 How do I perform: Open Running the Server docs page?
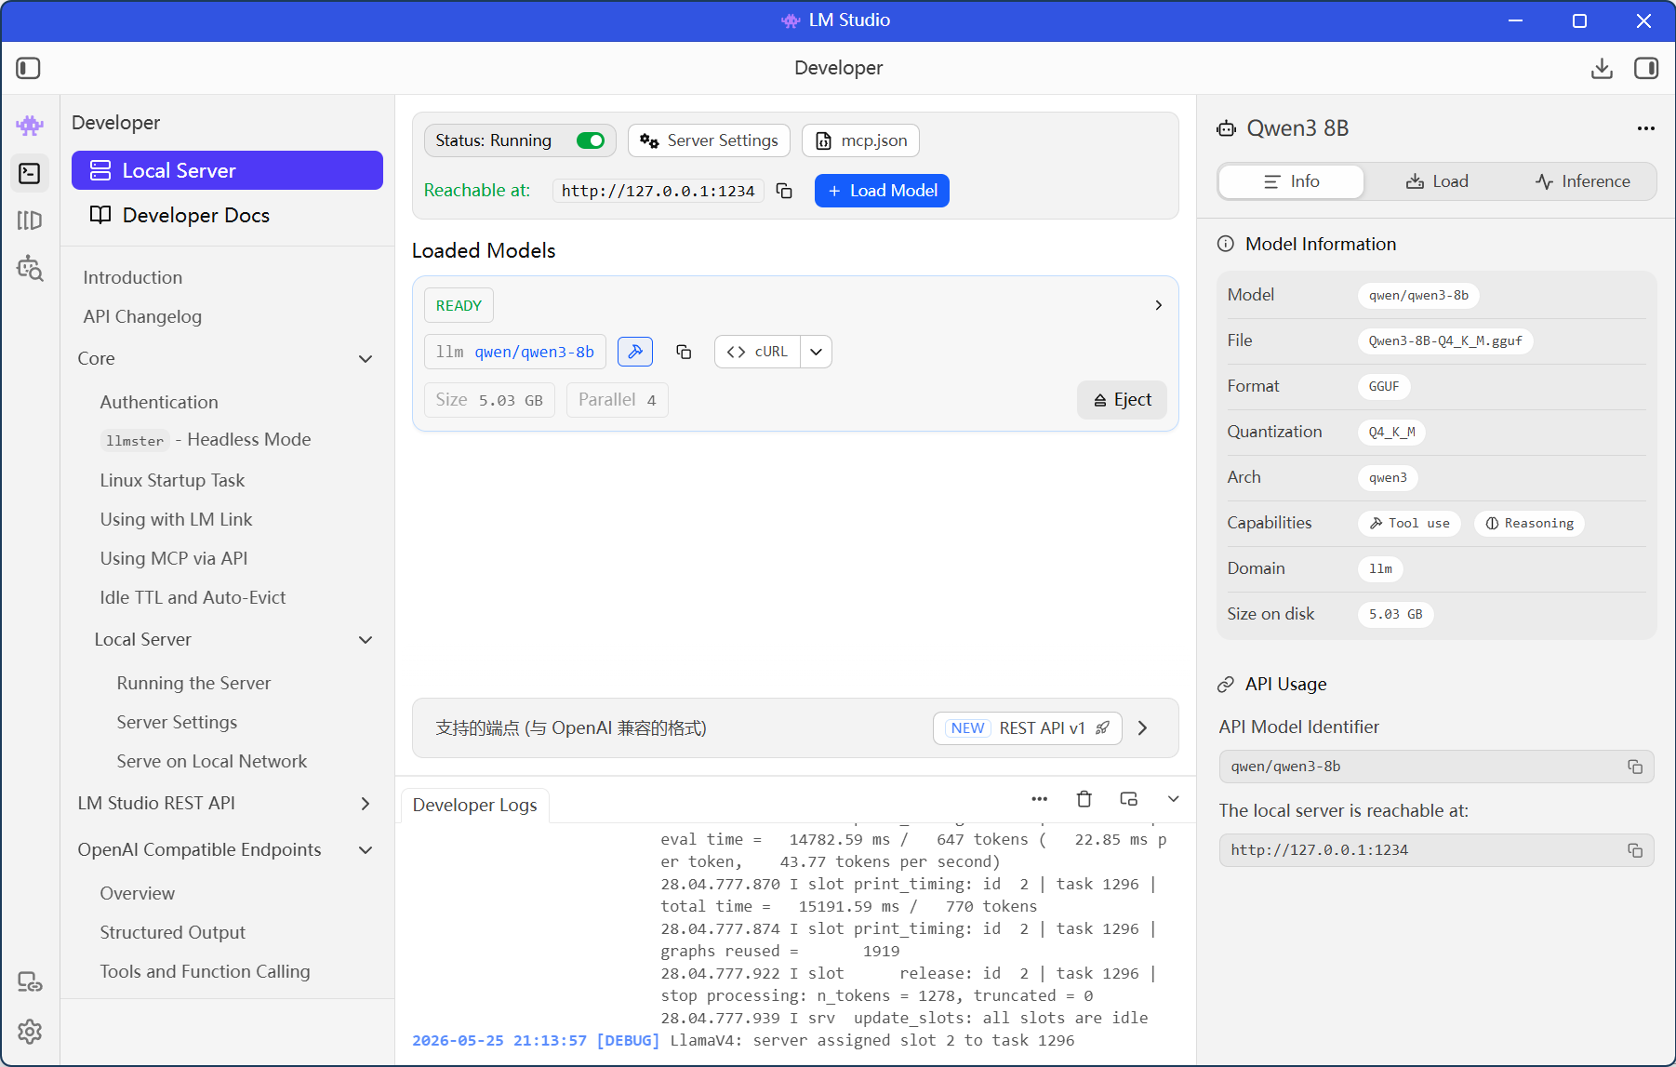click(x=193, y=683)
